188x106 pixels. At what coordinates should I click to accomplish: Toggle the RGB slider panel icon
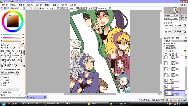(x=5, y=8)
